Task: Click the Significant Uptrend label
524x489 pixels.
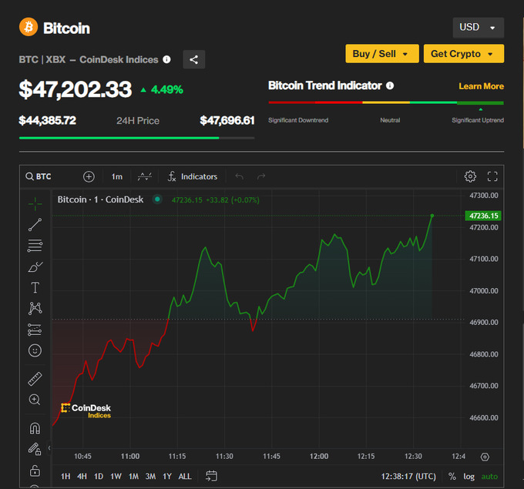Action: pos(478,120)
